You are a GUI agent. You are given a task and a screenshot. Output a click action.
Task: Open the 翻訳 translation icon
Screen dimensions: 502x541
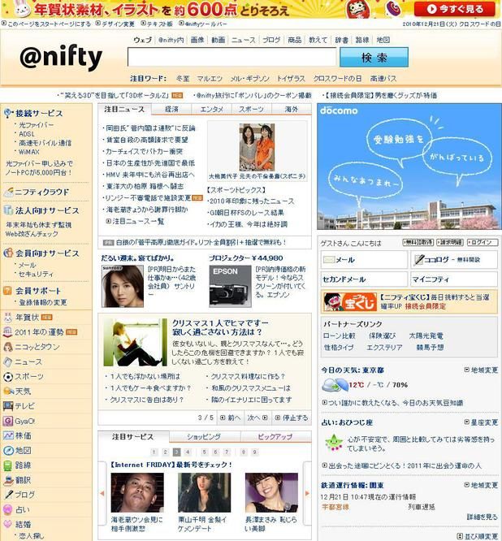point(7,480)
